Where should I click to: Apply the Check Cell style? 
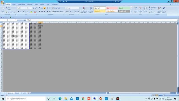pos(124,11)
